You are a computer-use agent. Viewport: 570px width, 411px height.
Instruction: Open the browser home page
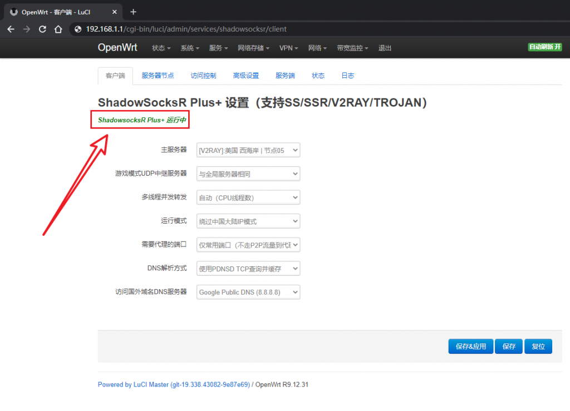(58, 29)
